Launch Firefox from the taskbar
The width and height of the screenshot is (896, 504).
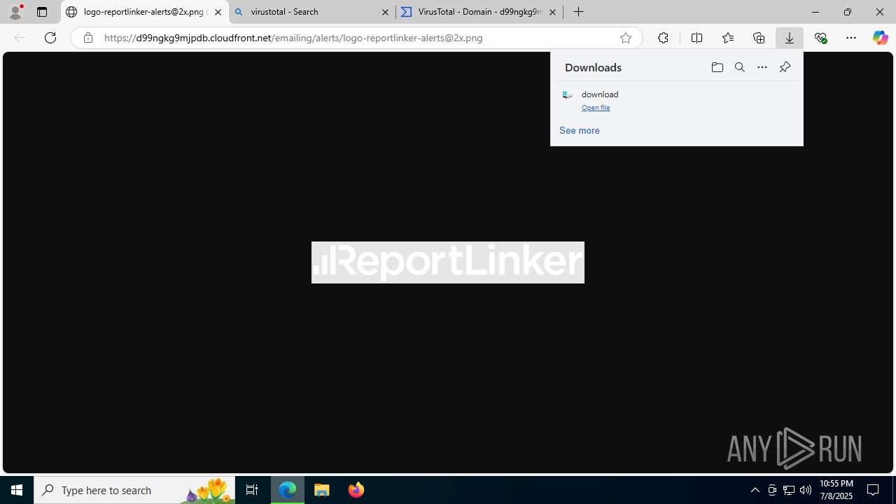356,490
